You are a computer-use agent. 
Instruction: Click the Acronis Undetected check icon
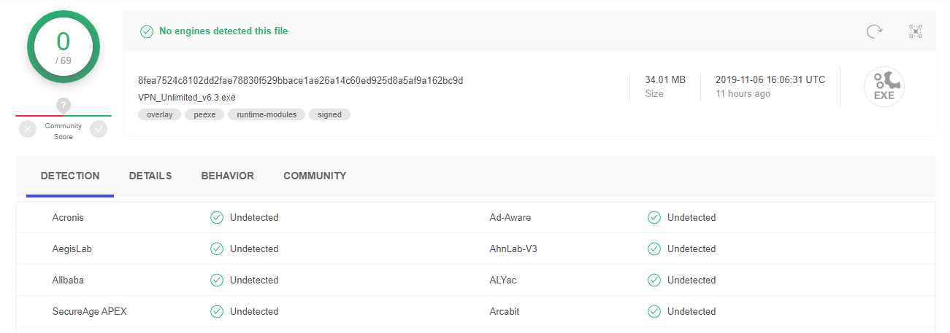point(217,217)
